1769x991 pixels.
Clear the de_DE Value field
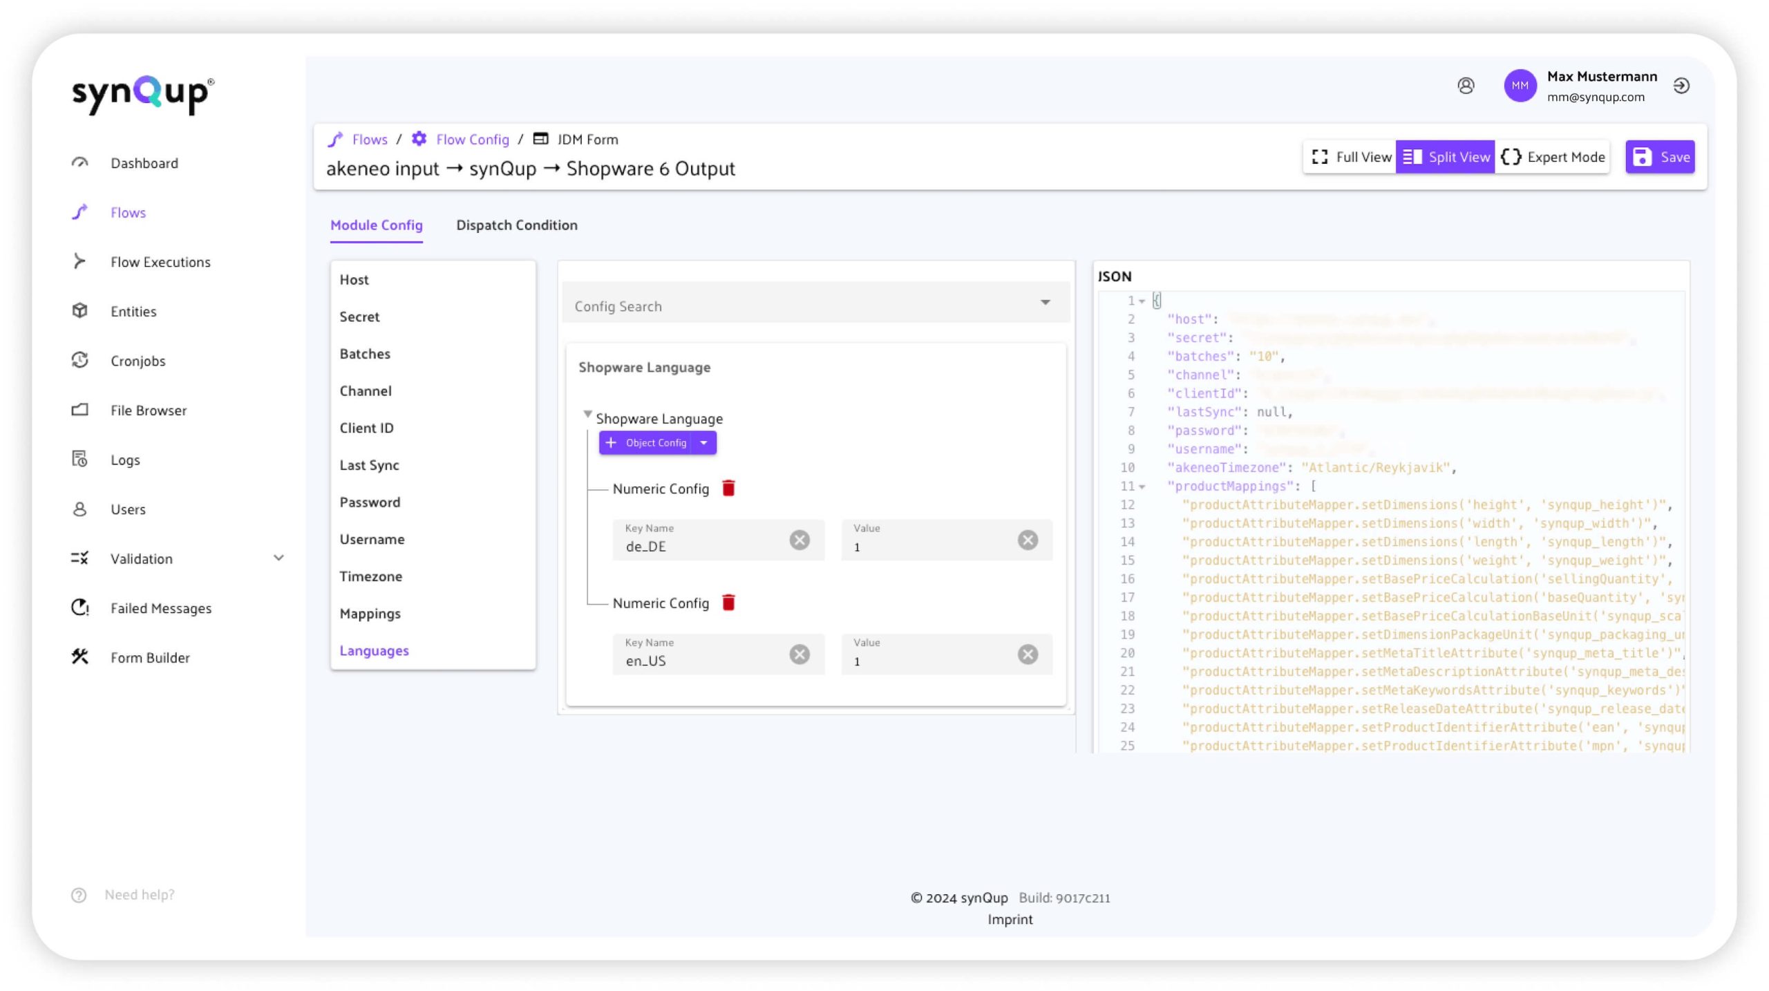[x=1028, y=540]
